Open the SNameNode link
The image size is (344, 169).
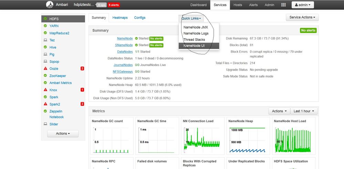click(124, 45)
